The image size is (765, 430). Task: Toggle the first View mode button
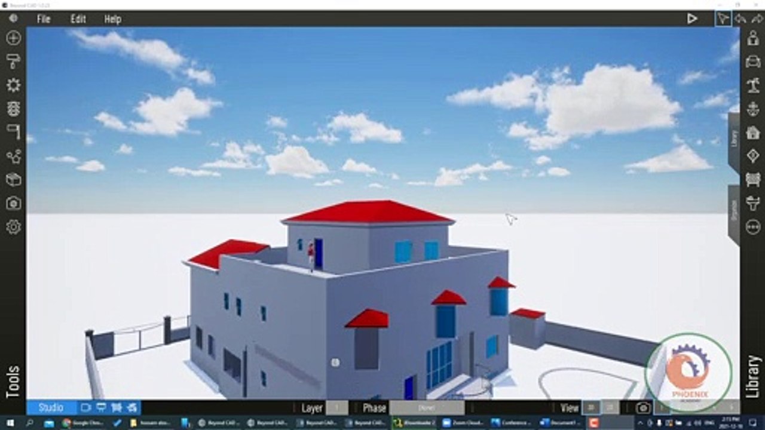click(591, 408)
